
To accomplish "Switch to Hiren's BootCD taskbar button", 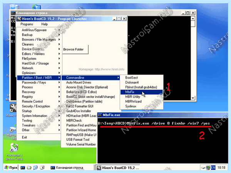I will tap(117, 168).
